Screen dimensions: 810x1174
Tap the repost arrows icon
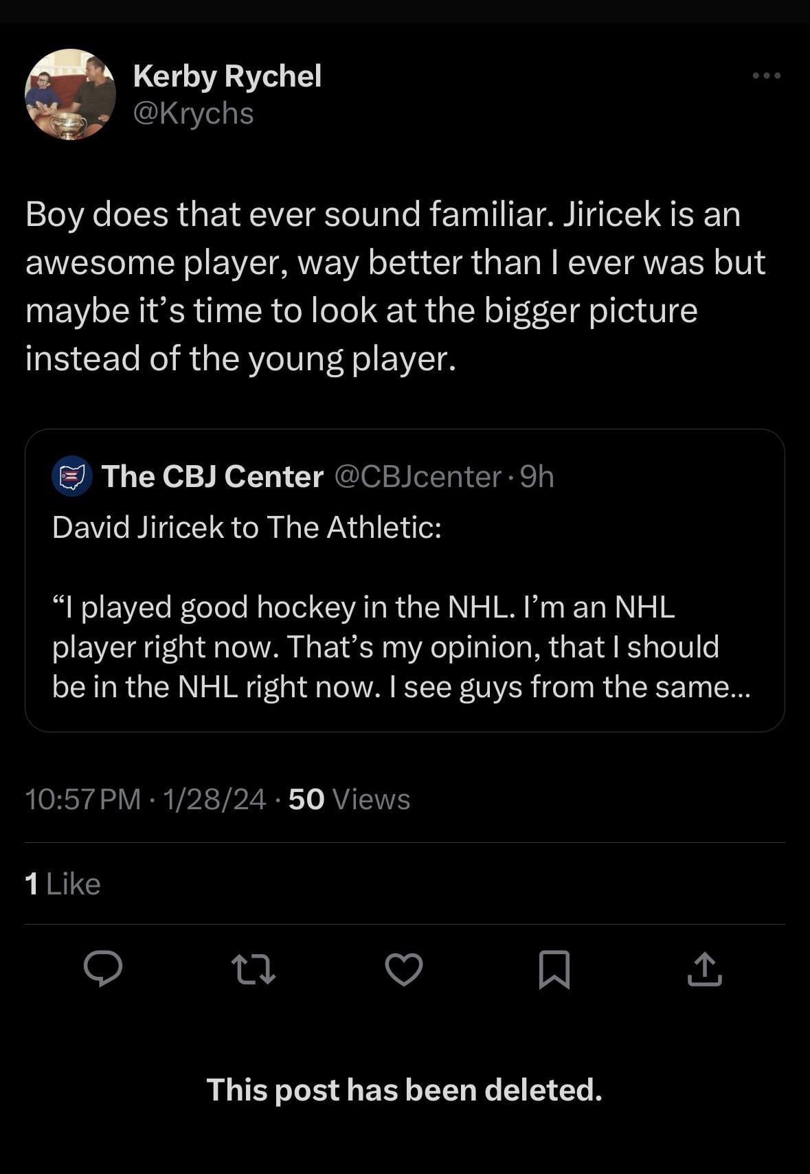pyautogui.click(x=254, y=969)
